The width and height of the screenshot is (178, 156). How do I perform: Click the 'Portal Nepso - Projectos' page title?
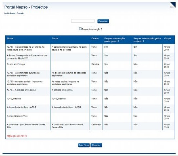[x=26, y=7]
